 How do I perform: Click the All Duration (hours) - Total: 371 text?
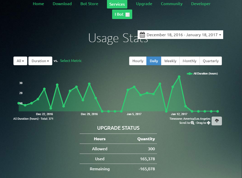(33, 119)
